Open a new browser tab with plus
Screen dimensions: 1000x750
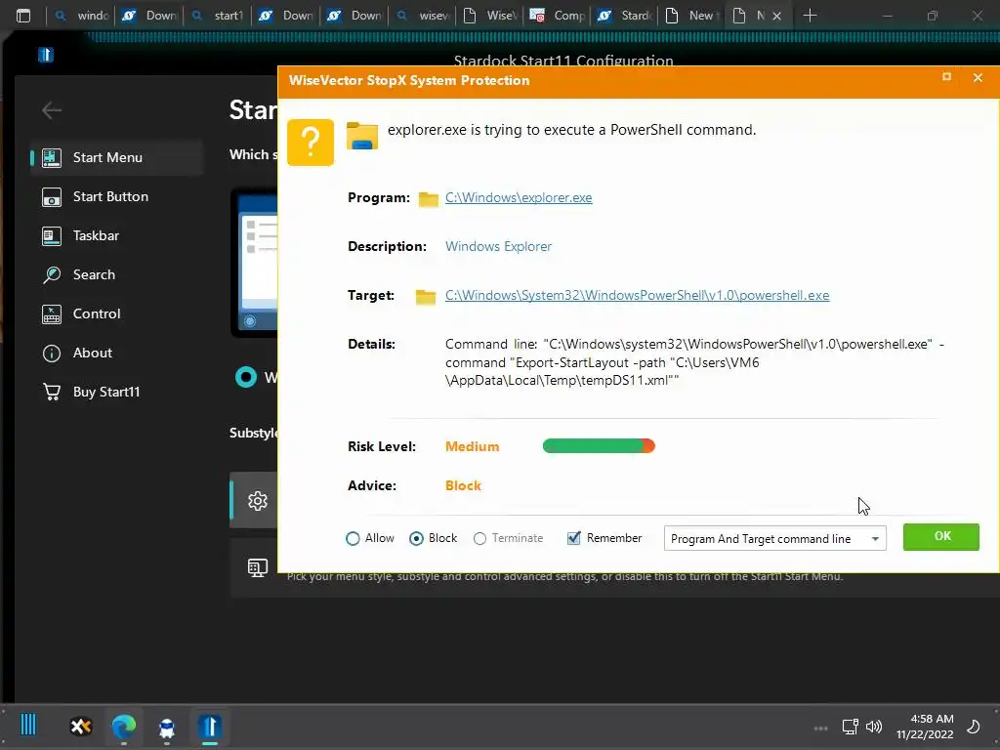pyautogui.click(x=810, y=16)
